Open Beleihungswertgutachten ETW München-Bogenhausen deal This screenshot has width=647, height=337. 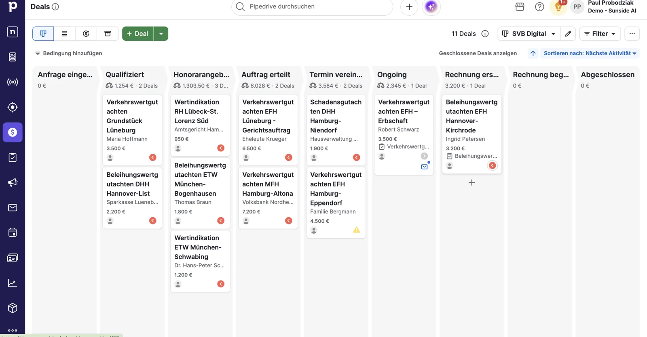click(200, 193)
